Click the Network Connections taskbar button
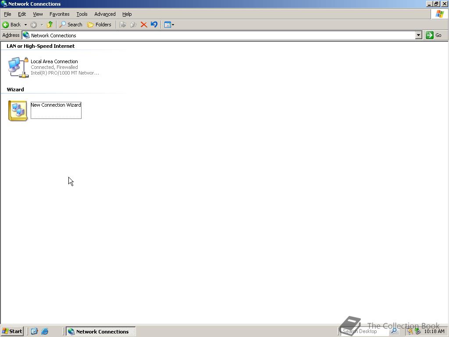449x337 pixels. [101, 332]
